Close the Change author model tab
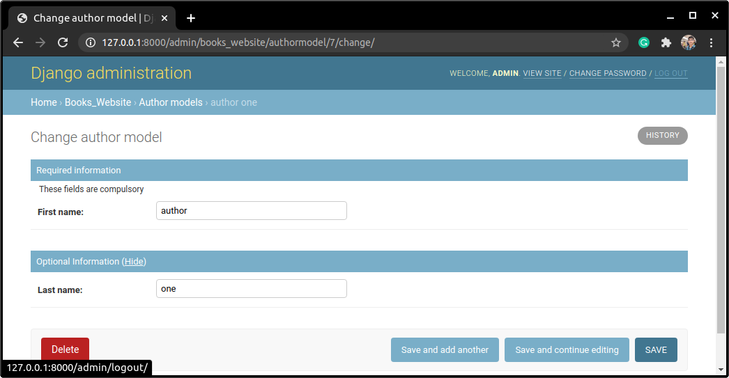Screen dimensions: 729x378 [164, 18]
